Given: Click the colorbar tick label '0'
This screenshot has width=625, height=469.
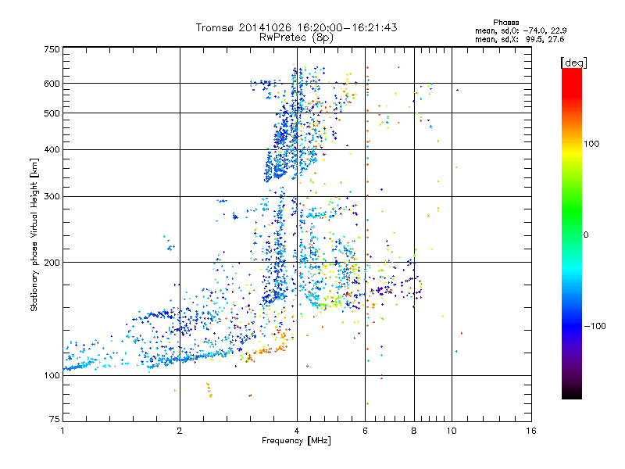Looking at the screenshot, I should pos(585,235).
